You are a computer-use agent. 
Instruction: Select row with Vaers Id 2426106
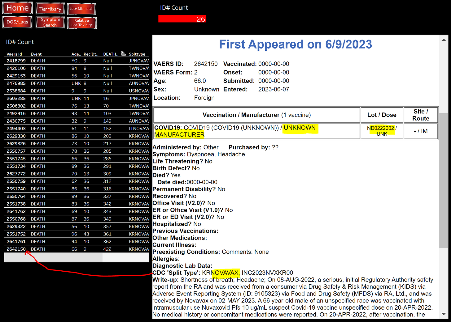(77, 68)
